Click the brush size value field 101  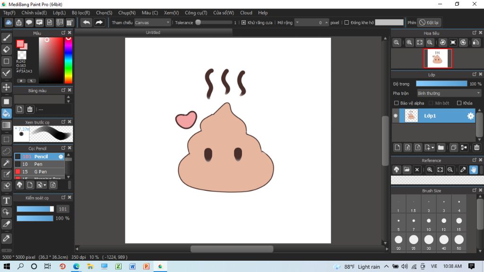[x=63, y=209]
